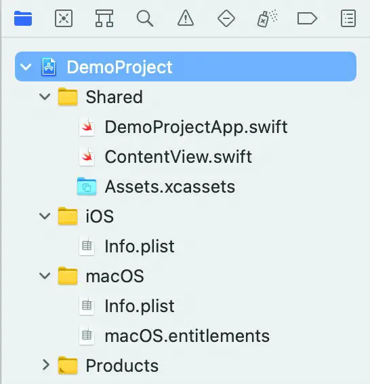Open ContentView.swift in the editor
Image resolution: width=370 pixels, height=384 pixels.
165,157
